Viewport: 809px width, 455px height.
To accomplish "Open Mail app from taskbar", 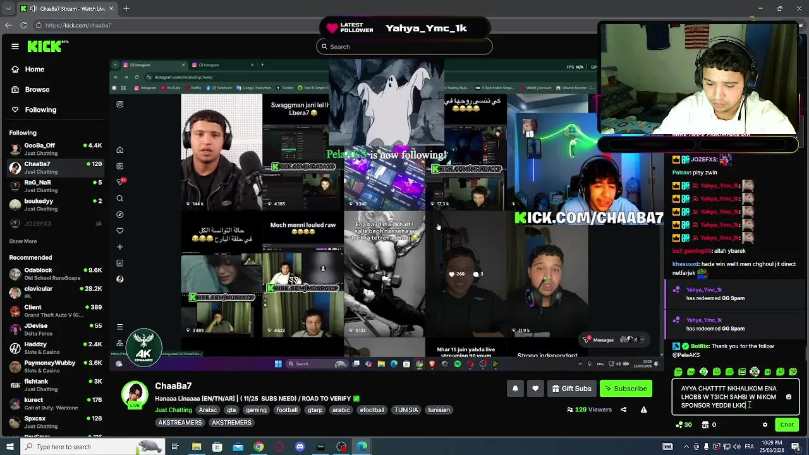I will tap(238, 447).
